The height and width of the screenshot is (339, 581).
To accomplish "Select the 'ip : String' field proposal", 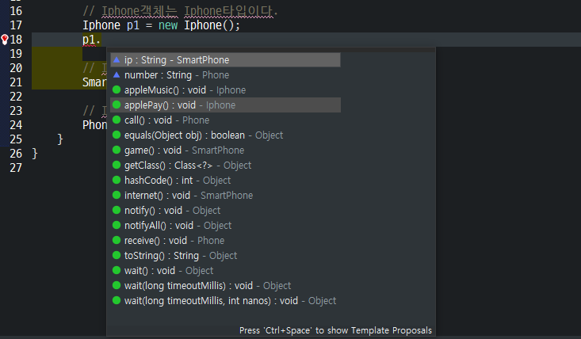I will pyautogui.click(x=225, y=60).
